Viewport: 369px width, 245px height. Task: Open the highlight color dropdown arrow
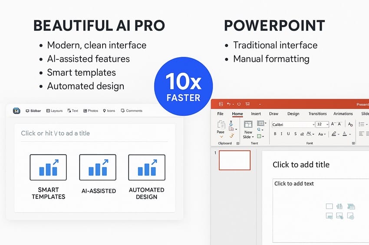pos(339,135)
